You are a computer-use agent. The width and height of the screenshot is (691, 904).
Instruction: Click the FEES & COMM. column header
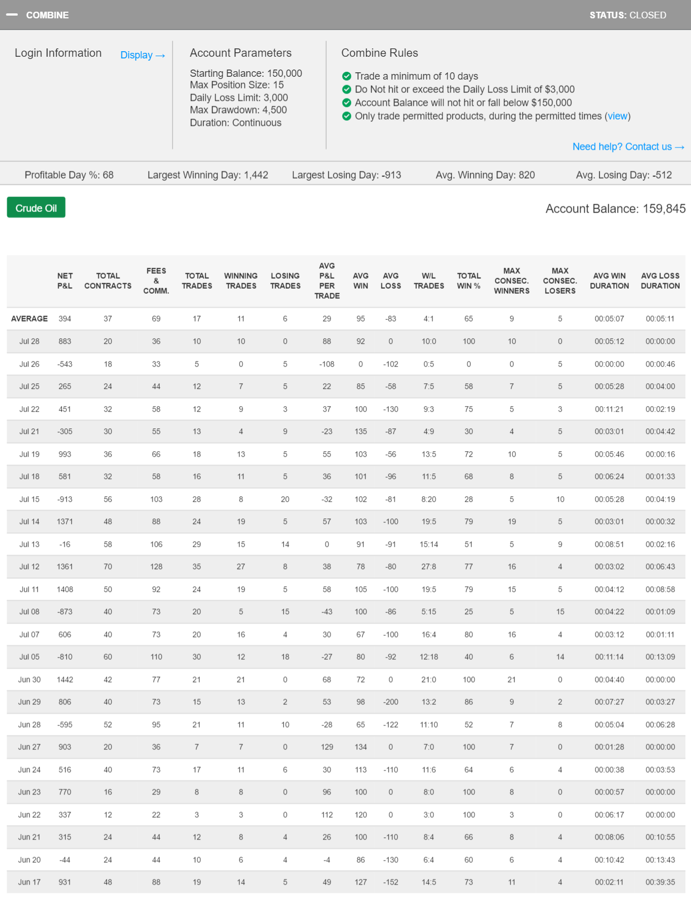pyautogui.click(x=156, y=281)
